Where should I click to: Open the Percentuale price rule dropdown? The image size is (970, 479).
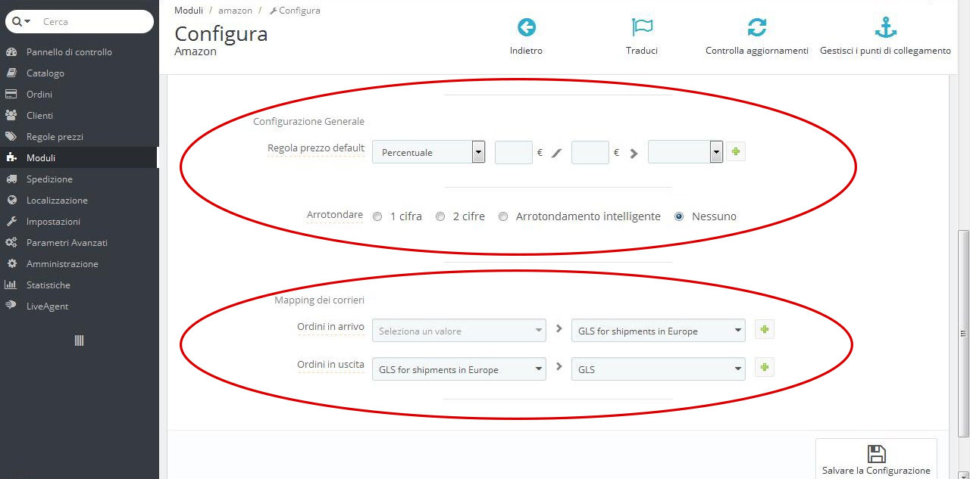pyautogui.click(x=429, y=152)
